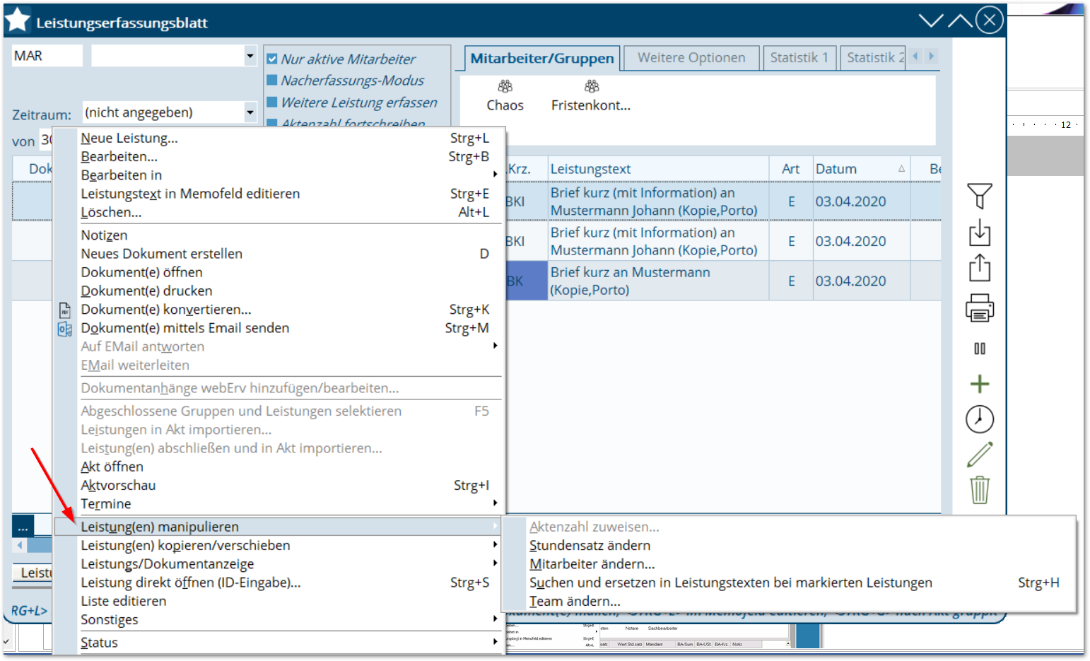Sort by Datum column header
Screen dimensions: 1090x661
click(x=862, y=169)
